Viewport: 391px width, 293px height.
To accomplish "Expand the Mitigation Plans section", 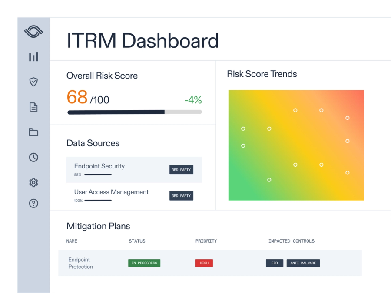I will [x=98, y=226].
